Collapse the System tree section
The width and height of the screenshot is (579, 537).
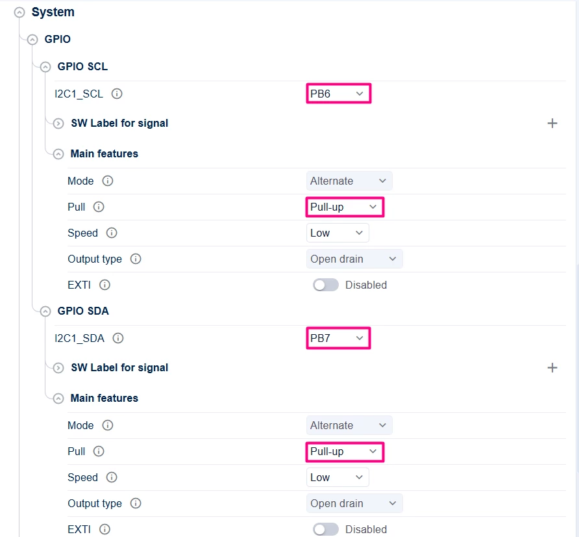pos(19,12)
